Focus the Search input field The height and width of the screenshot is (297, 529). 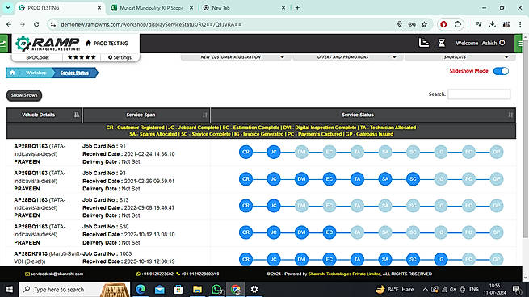(x=479, y=94)
